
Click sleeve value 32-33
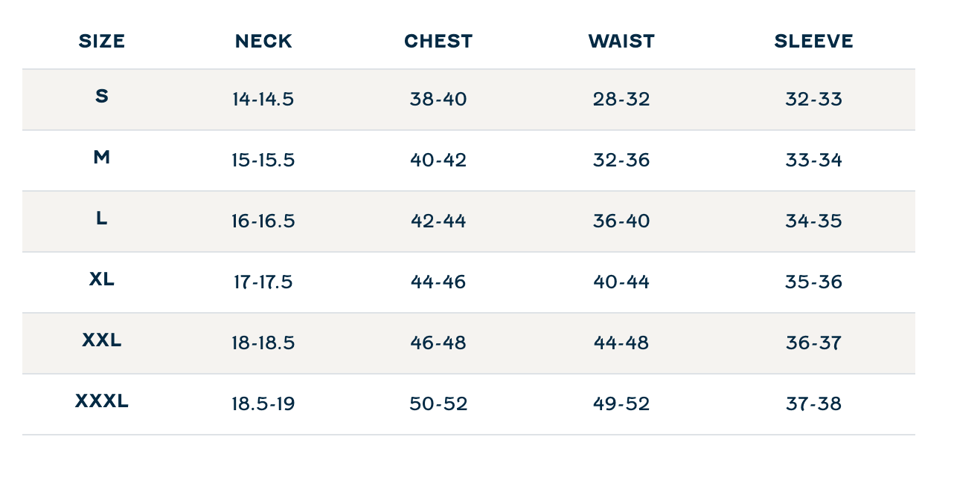(x=813, y=100)
